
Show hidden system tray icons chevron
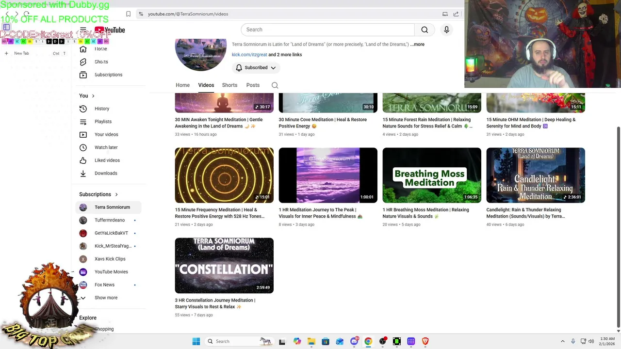point(563,341)
